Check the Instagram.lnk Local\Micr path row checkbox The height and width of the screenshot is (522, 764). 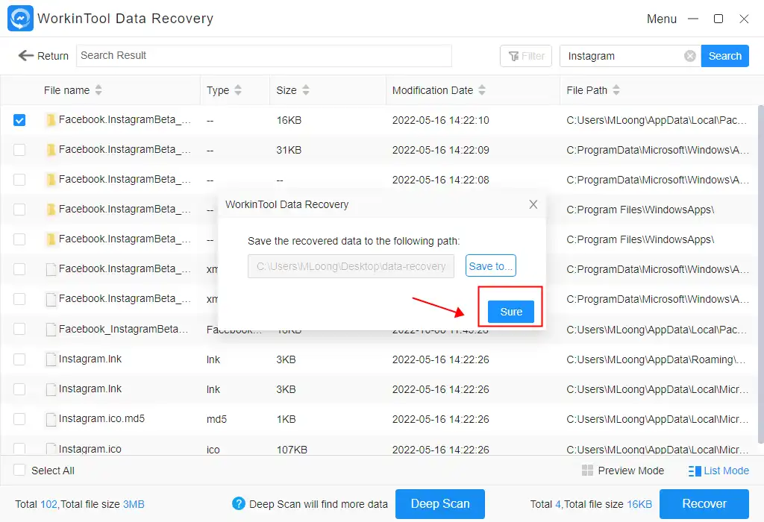pos(19,389)
